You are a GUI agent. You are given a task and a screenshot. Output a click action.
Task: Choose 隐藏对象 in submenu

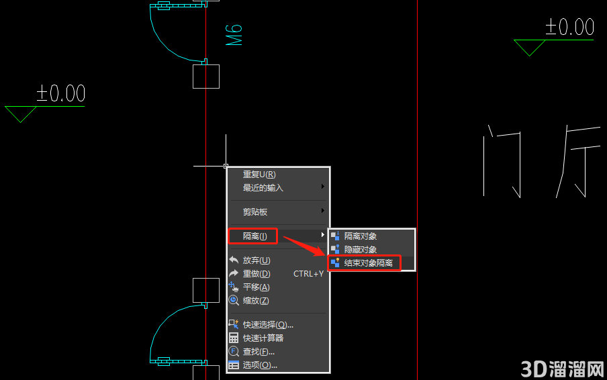coord(372,250)
